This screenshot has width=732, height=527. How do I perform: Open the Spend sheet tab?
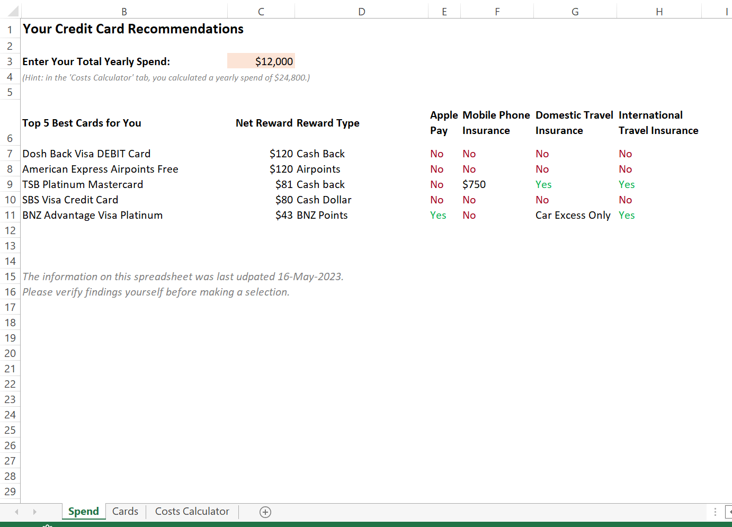point(84,512)
